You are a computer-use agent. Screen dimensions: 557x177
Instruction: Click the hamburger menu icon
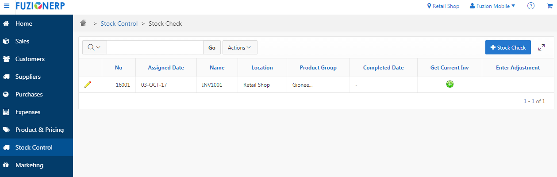tap(6, 6)
